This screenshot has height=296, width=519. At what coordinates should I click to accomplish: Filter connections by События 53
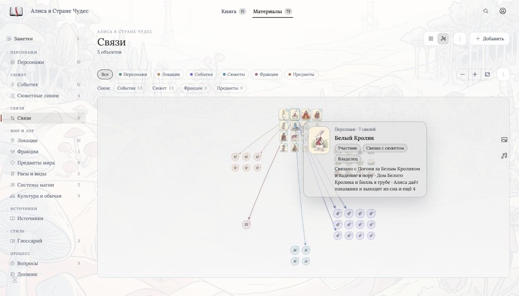(x=130, y=88)
